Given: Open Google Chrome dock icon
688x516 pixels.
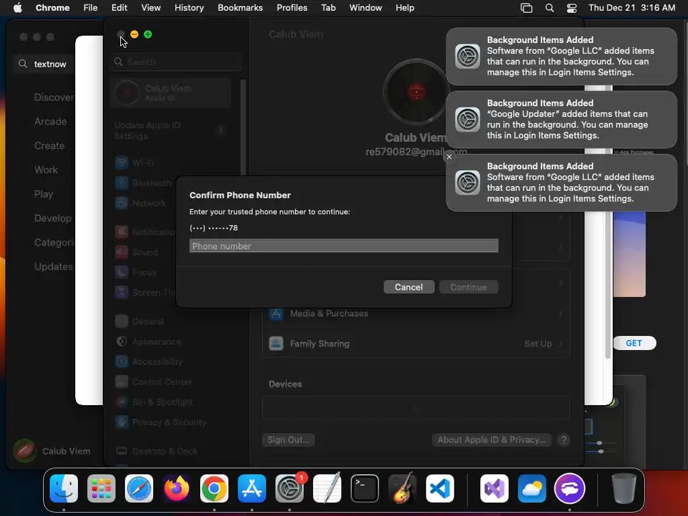Looking at the screenshot, I should coord(214,488).
